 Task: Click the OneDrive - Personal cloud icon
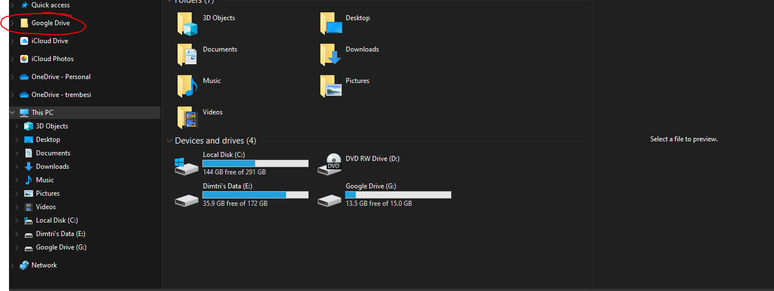[24, 77]
